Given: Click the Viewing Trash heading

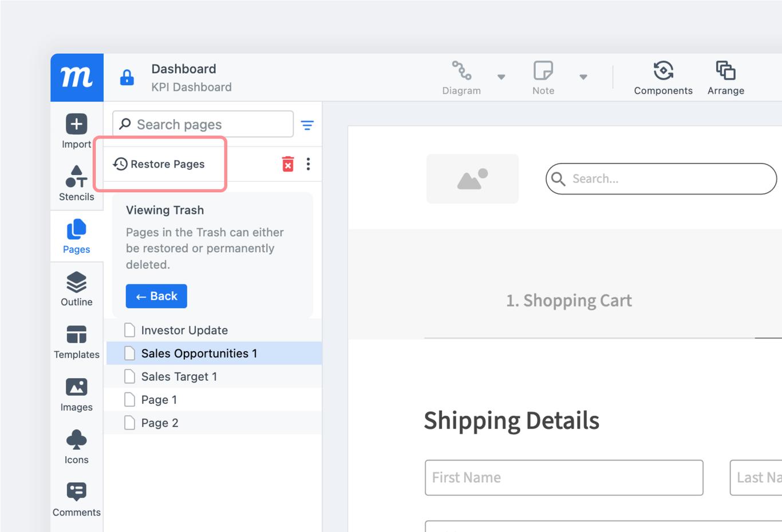Looking at the screenshot, I should (x=165, y=210).
